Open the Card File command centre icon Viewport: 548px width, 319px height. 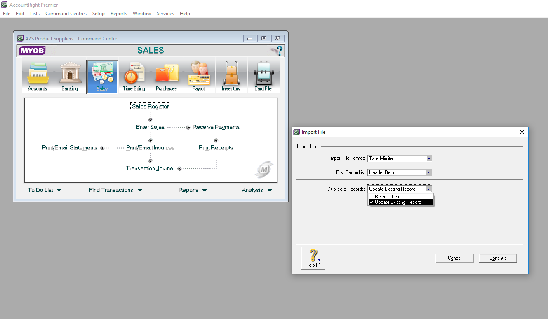tap(263, 76)
